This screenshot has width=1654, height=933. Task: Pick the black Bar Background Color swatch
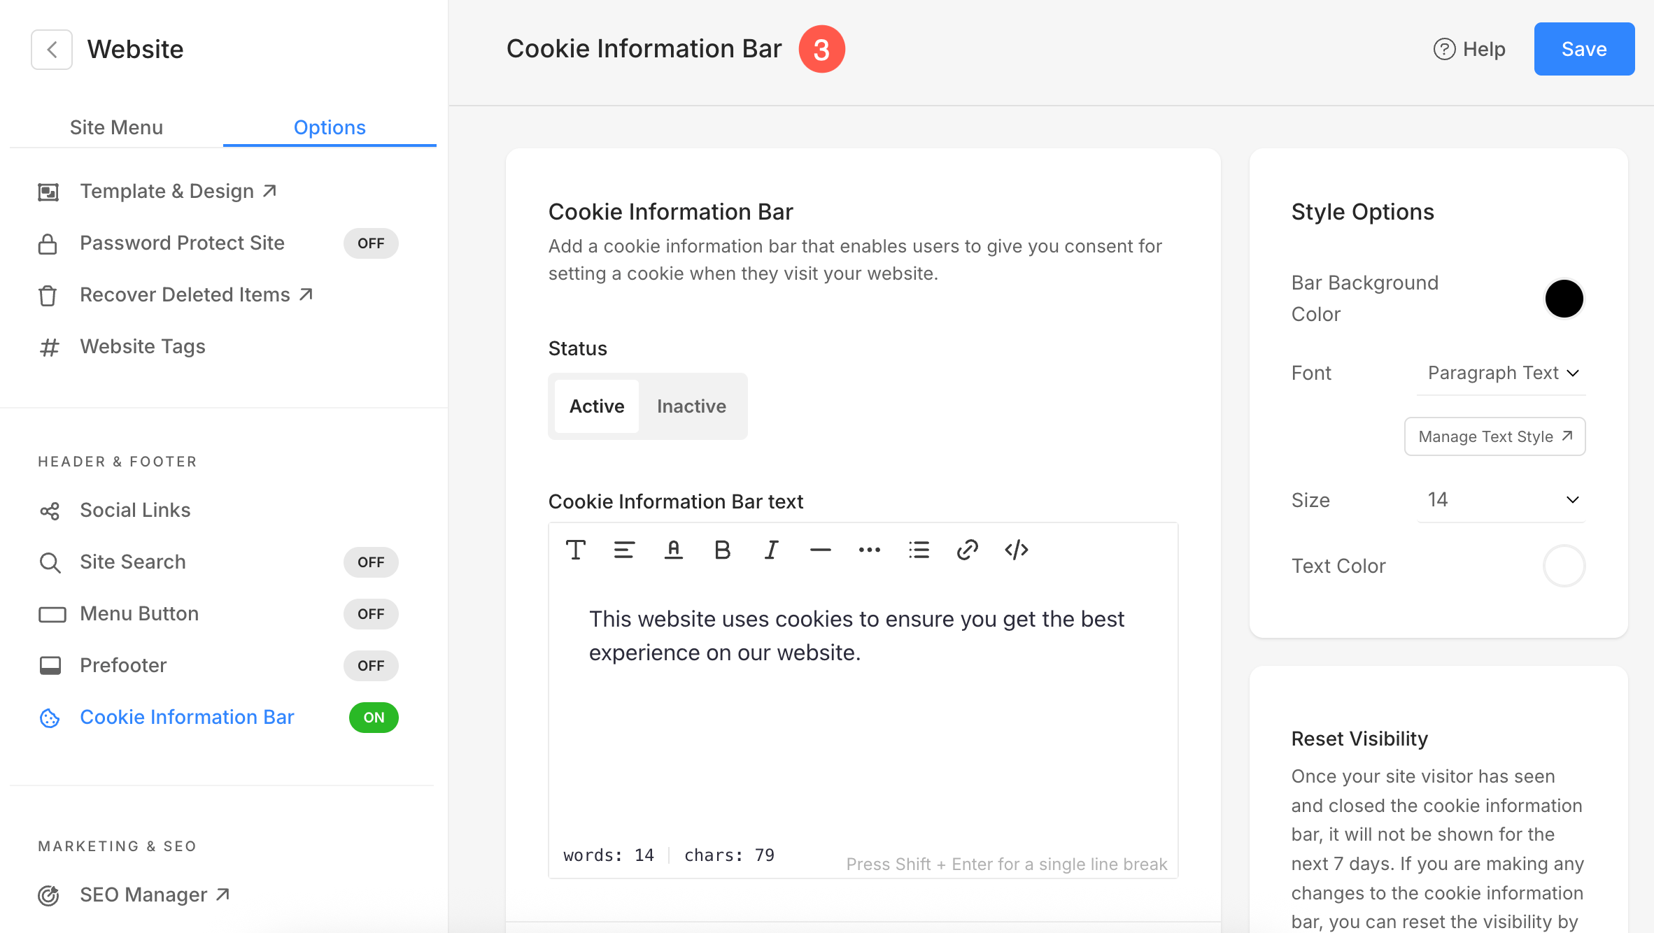pos(1564,299)
